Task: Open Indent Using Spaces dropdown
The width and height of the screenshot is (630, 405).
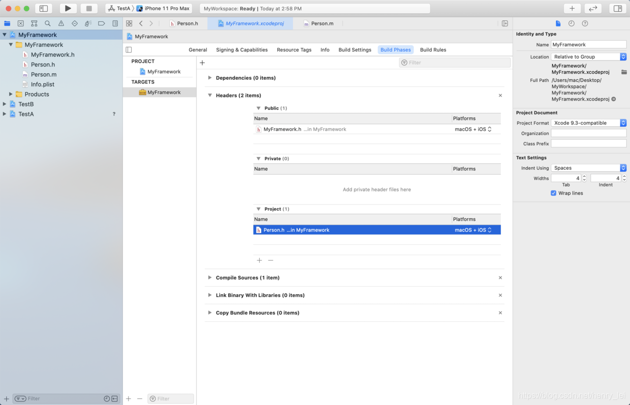Action: click(x=589, y=168)
